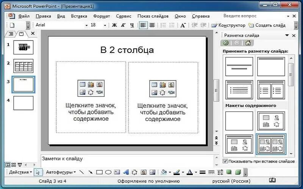Start slide show from current slide icon

20,165
